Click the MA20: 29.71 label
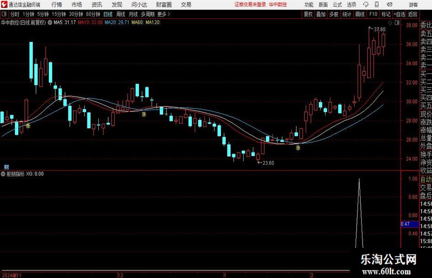The width and height of the screenshot is (432, 278). coord(117,22)
